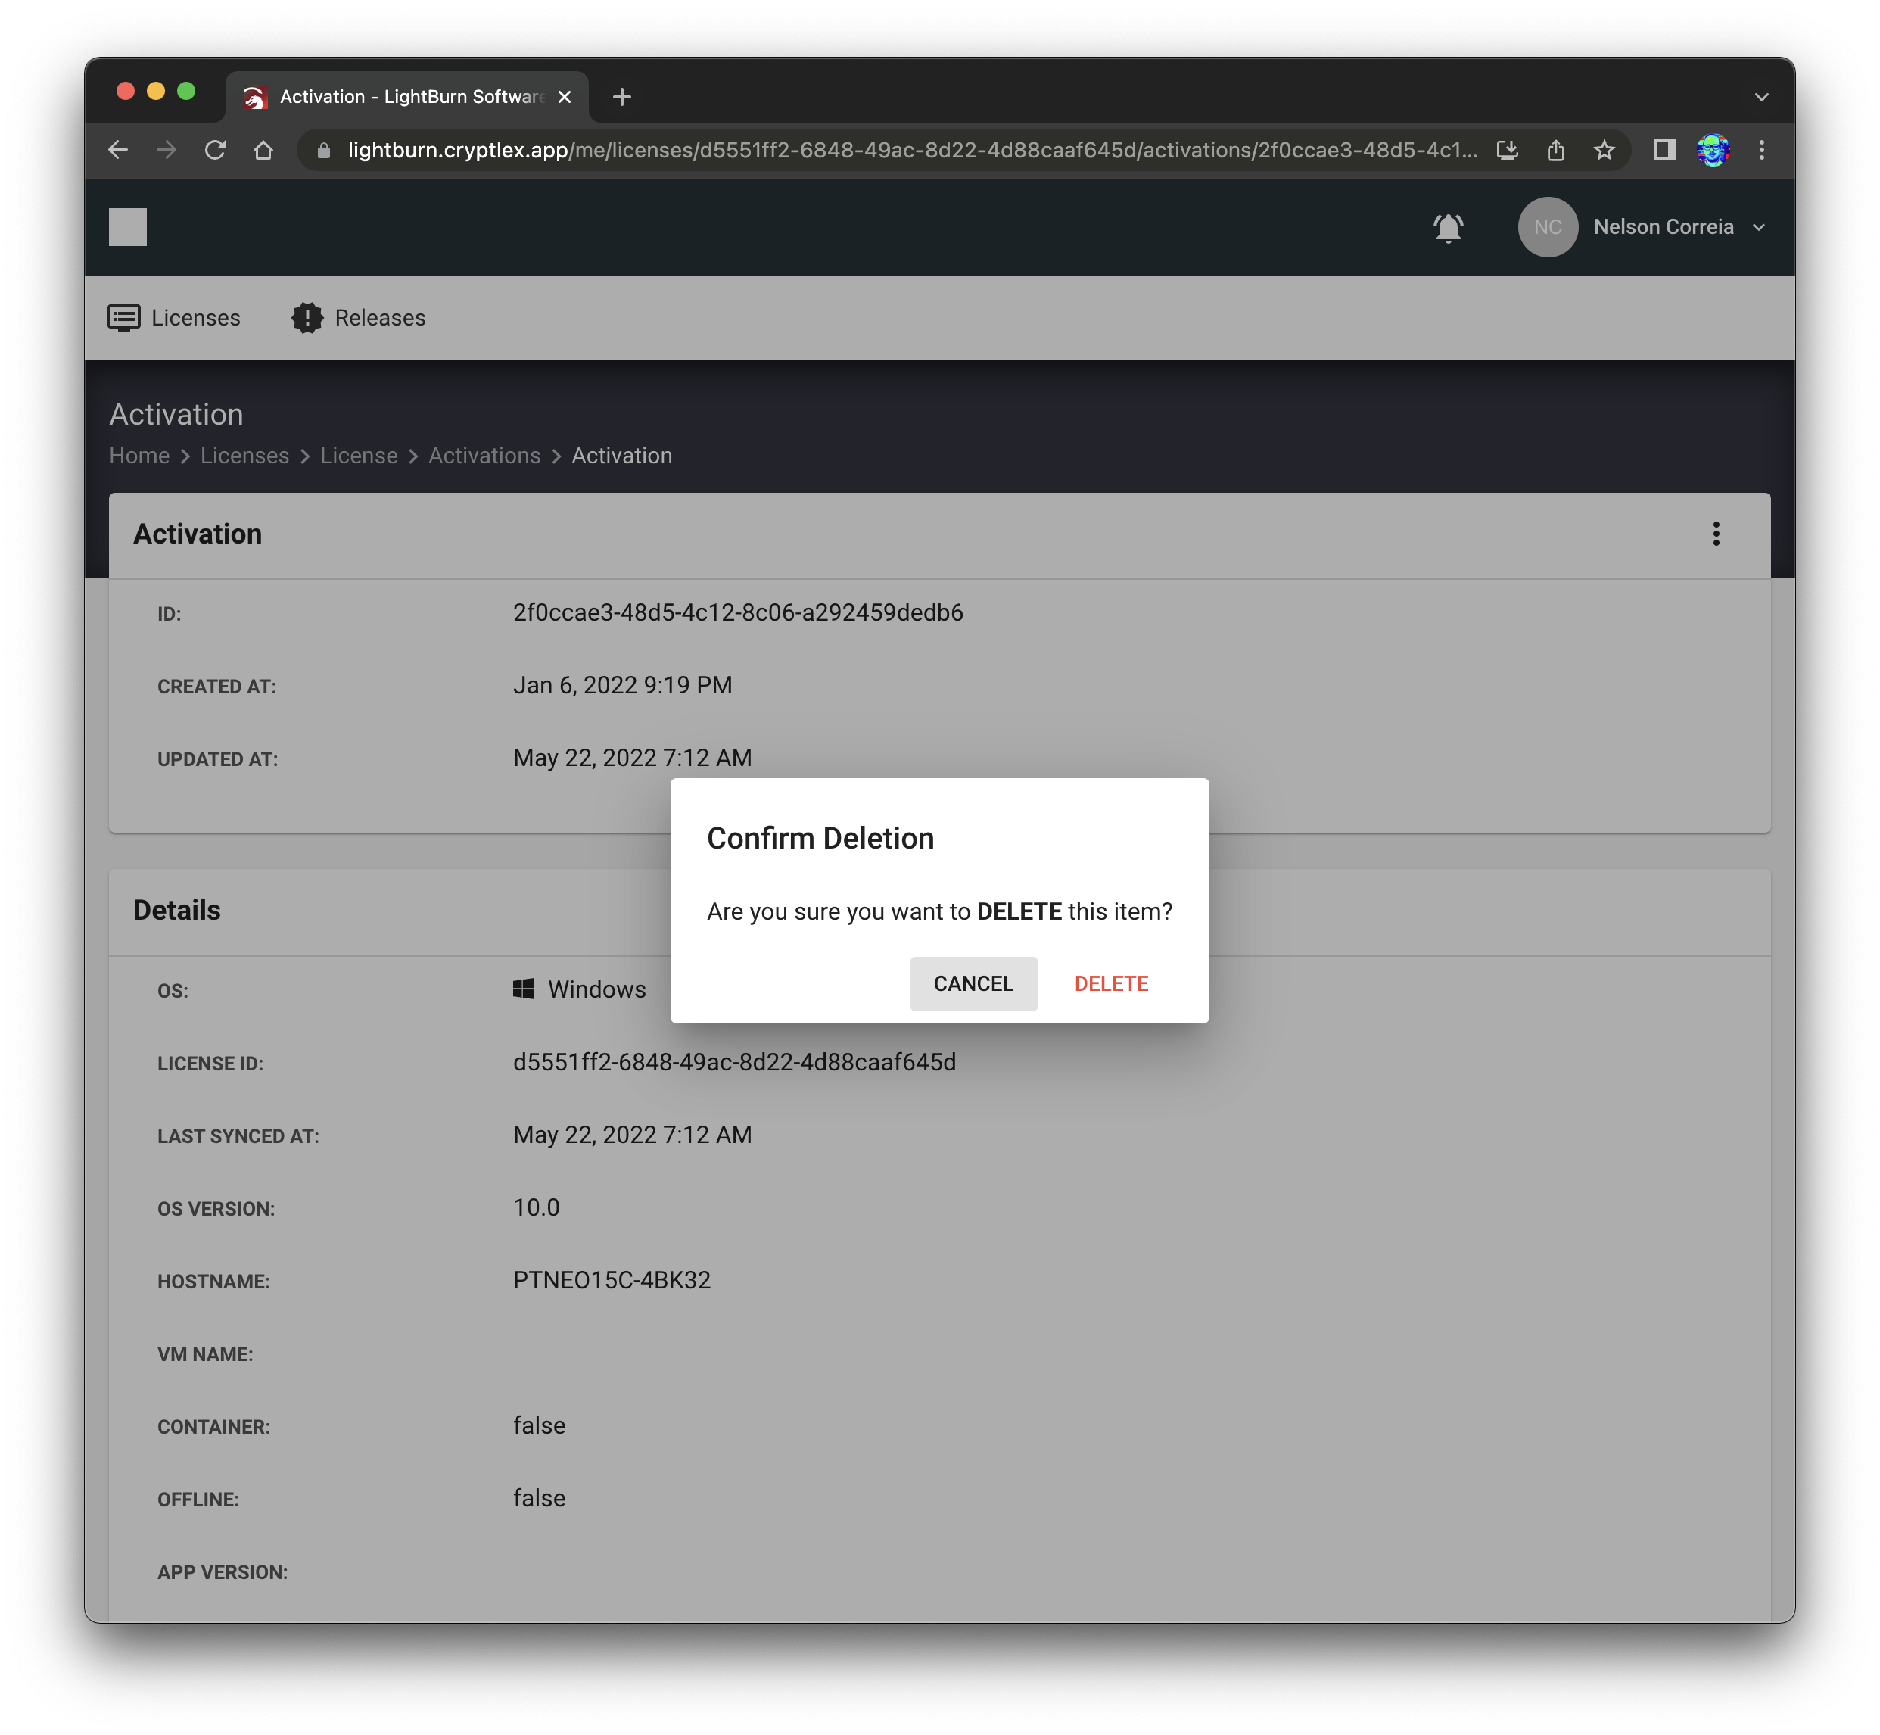
Task: Select Releases in the navigation bar
Action: point(379,317)
